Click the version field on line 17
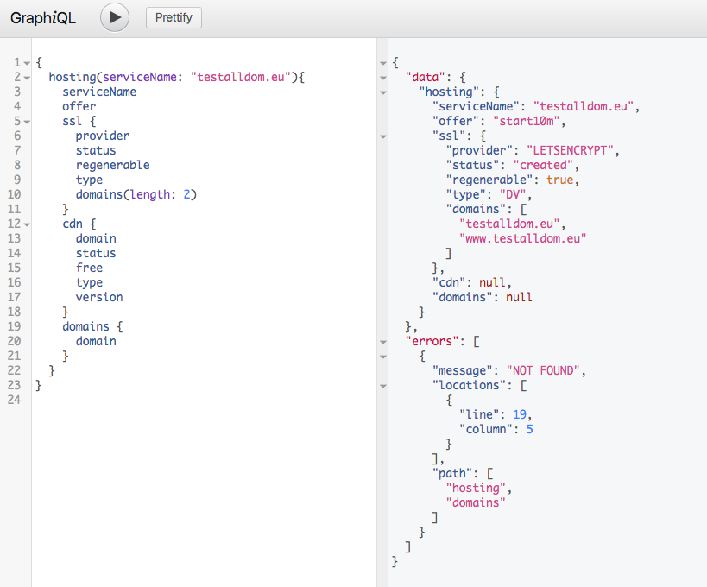 click(x=99, y=297)
